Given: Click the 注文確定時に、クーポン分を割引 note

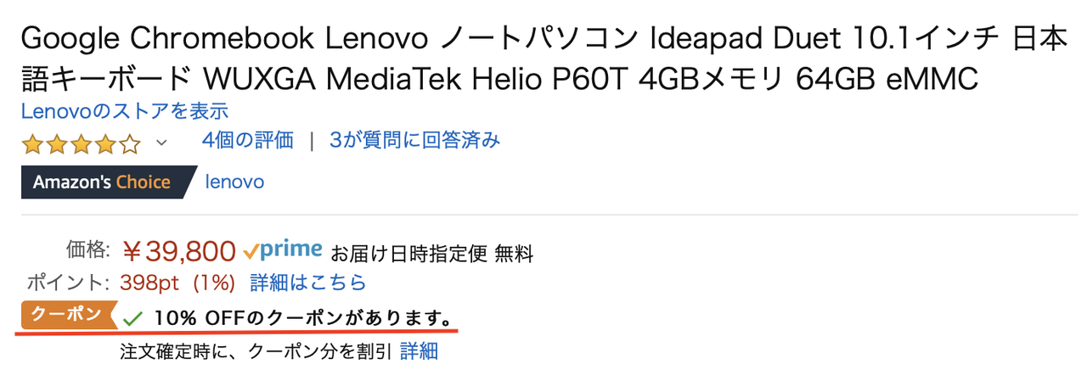Looking at the screenshot, I should [256, 350].
